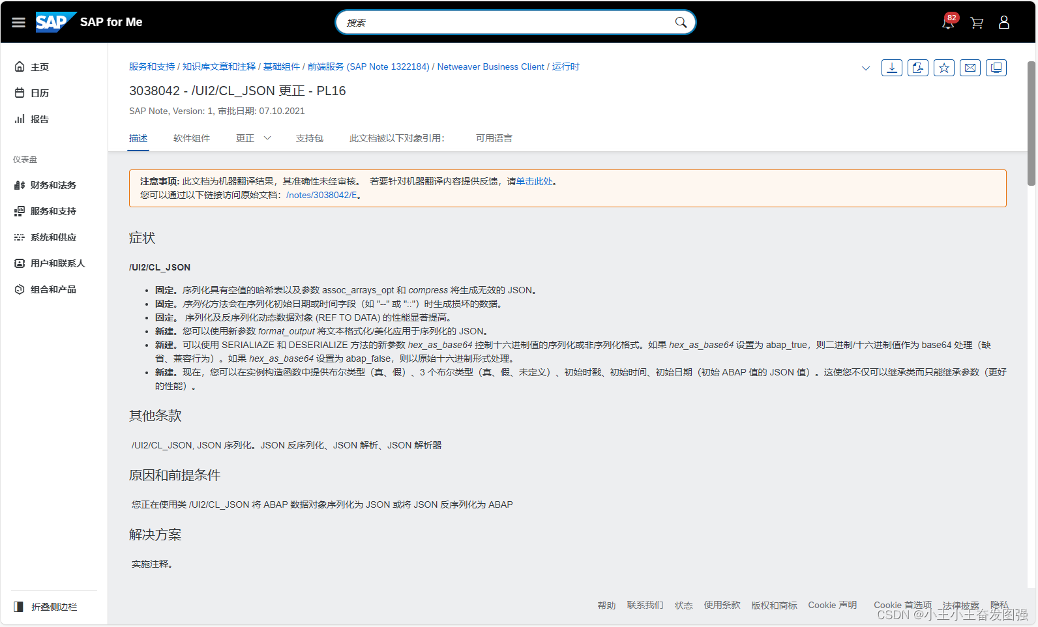Open original note link /notes/3038042/E
The width and height of the screenshot is (1038, 627).
point(321,195)
